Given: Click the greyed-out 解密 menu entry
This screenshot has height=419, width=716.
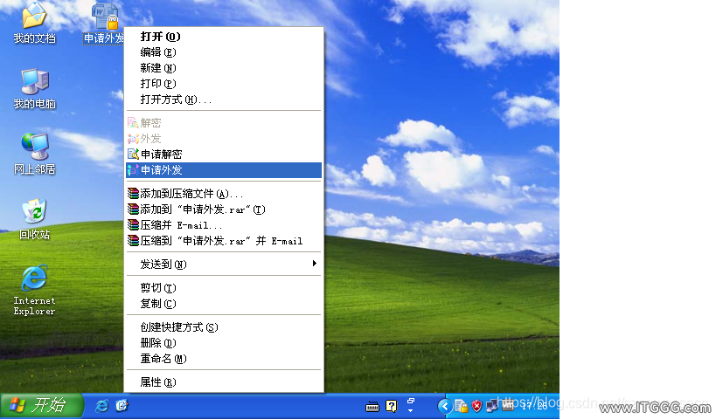Looking at the screenshot, I should [224, 123].
